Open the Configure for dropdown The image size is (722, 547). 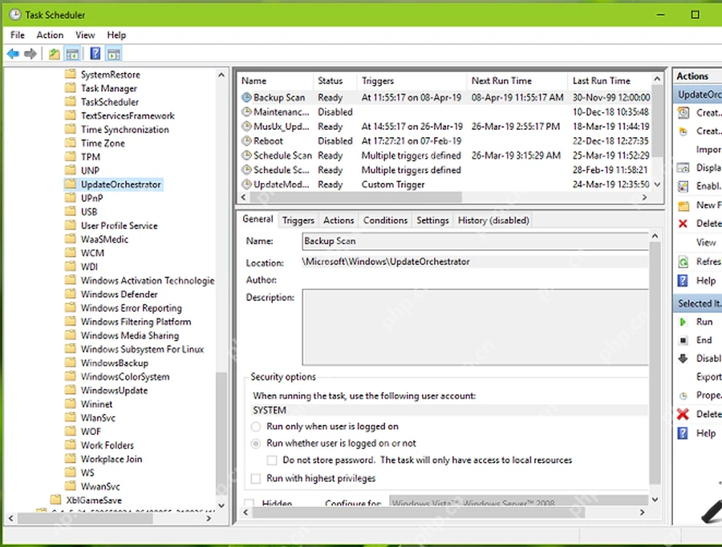[x=518, y=501]
